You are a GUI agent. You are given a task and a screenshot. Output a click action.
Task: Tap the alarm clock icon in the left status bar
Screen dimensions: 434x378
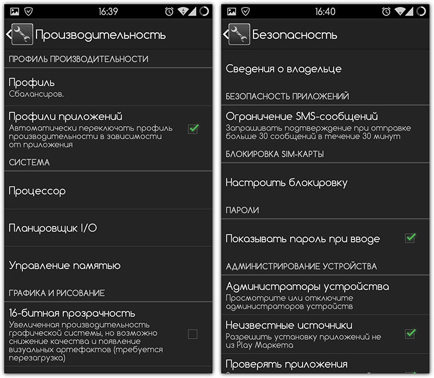coord(169,11)
